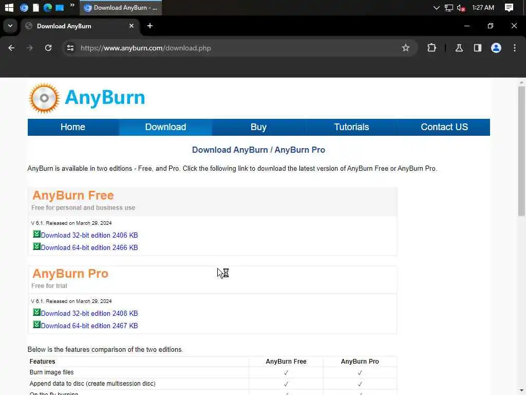Click the page vertical scrollbar thumb

521,151
